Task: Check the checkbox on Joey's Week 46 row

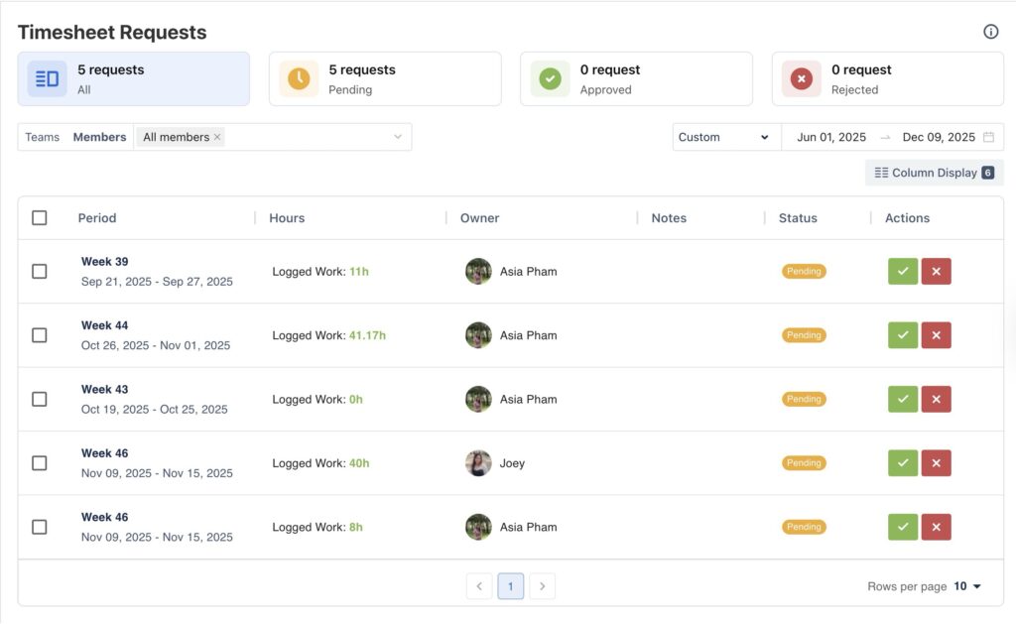Action: [x=40, y=462]
